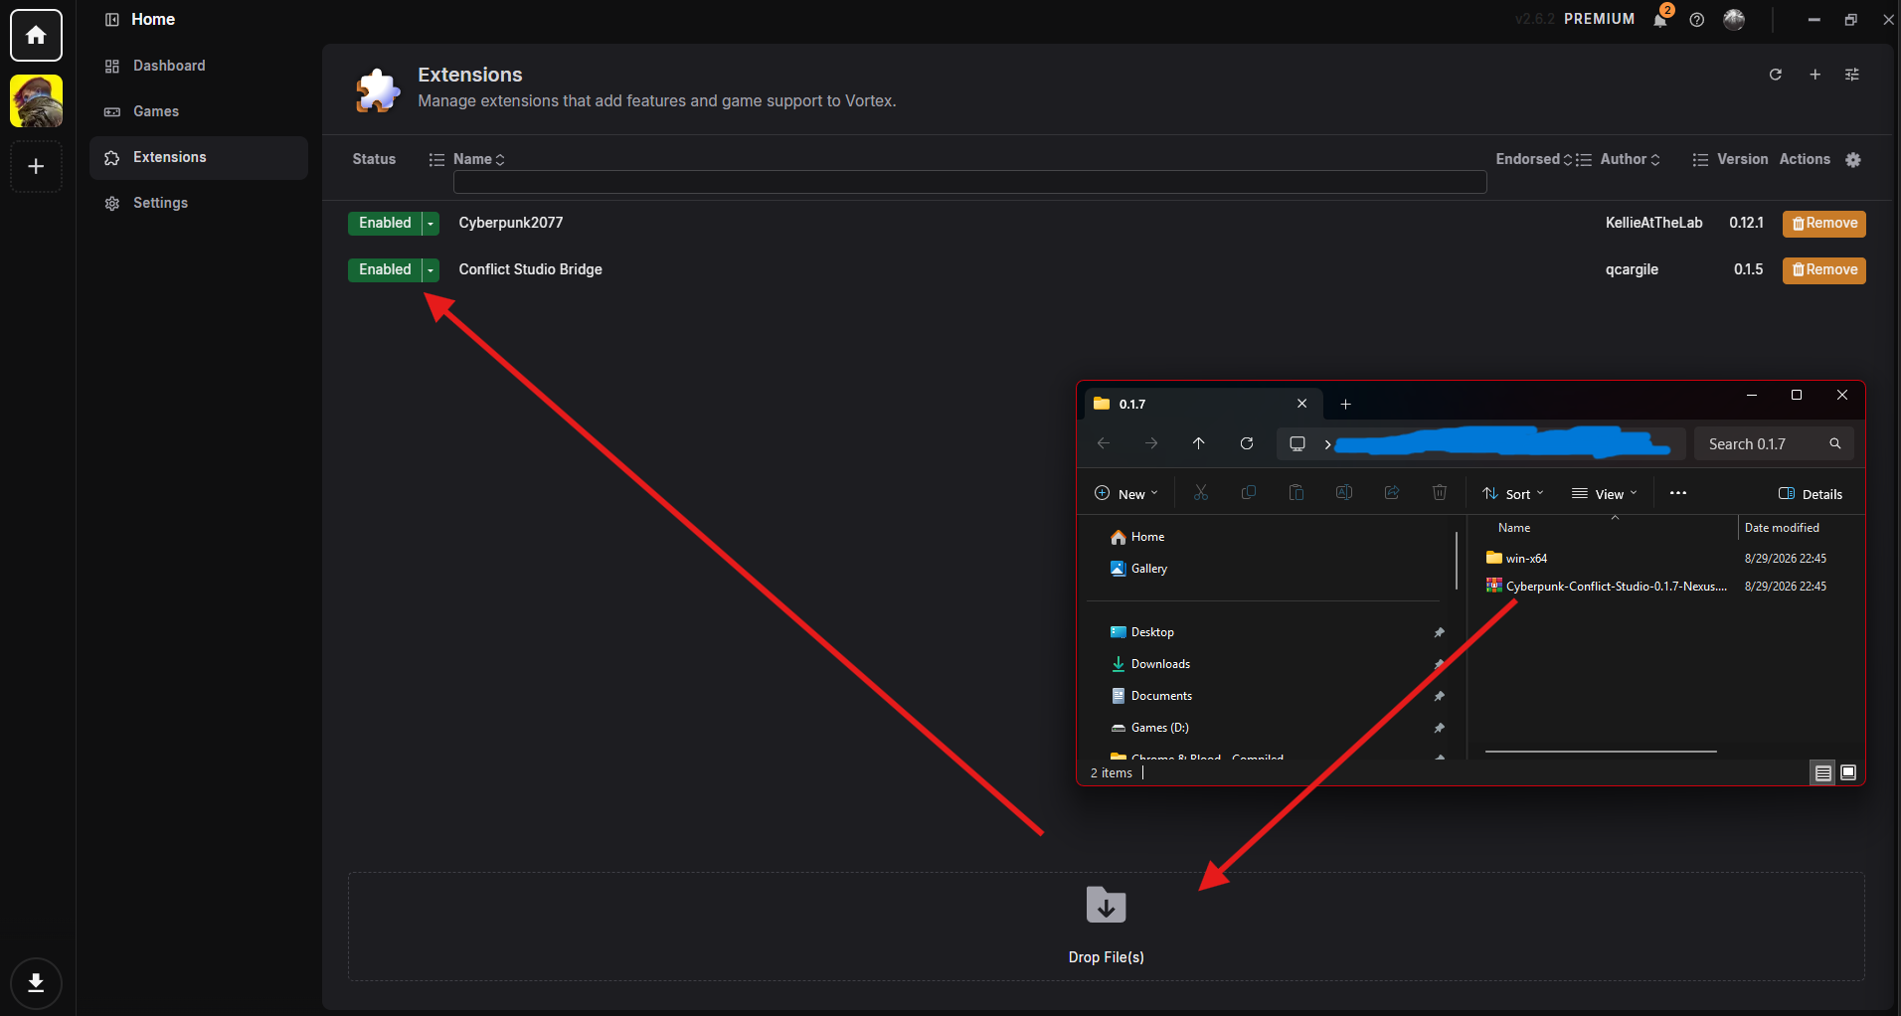The width and height of the screenshot is (1901, 1016).
Task: Click the Copy icon in Explorer toolbar
Action: [1249, 493]
